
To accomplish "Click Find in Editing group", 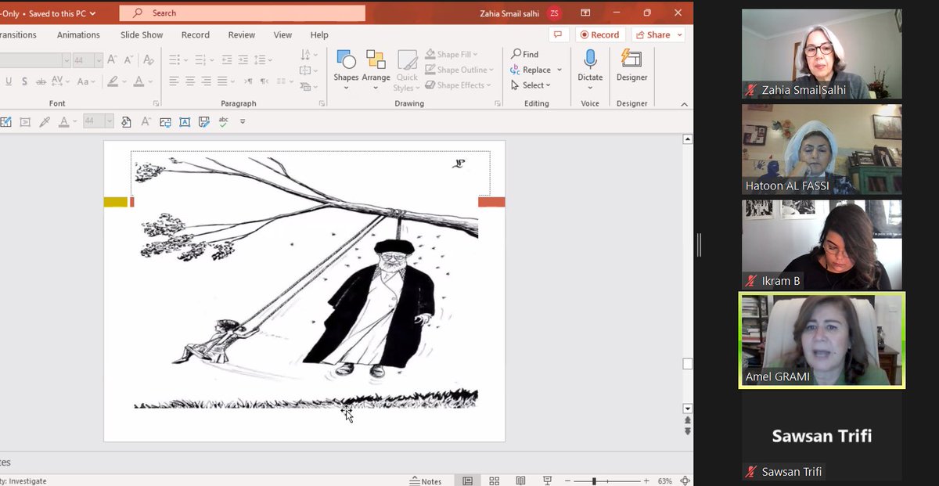I will [x=525, y=54].
